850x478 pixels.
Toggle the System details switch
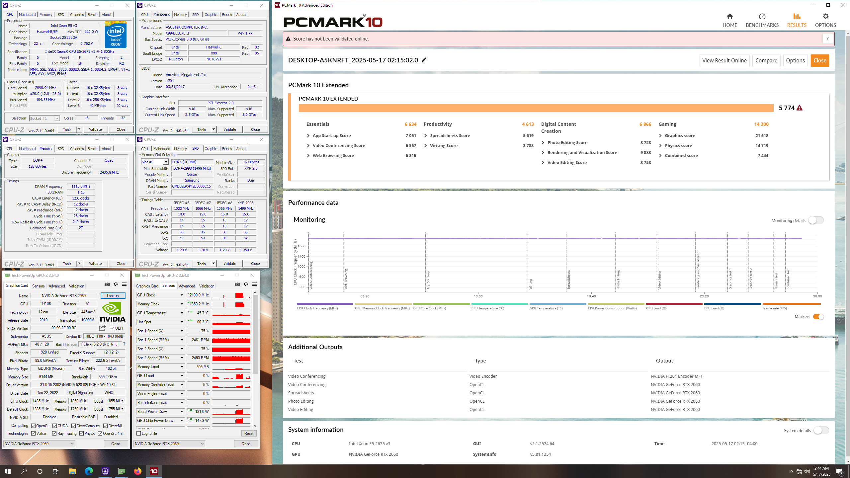[821, 431]
